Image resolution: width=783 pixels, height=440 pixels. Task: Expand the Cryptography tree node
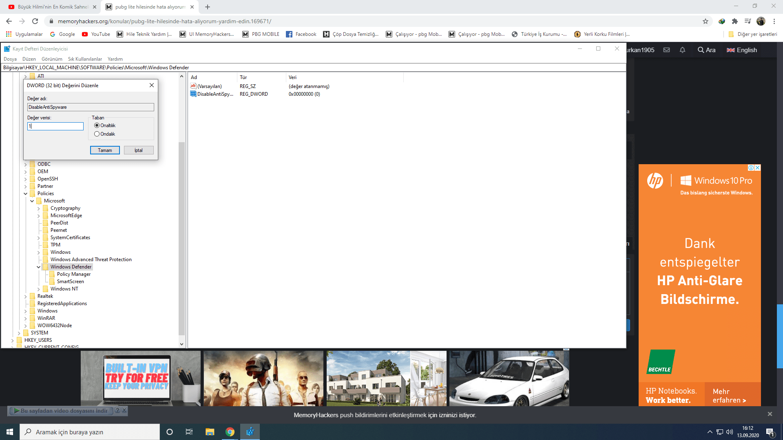click(38, 208)
